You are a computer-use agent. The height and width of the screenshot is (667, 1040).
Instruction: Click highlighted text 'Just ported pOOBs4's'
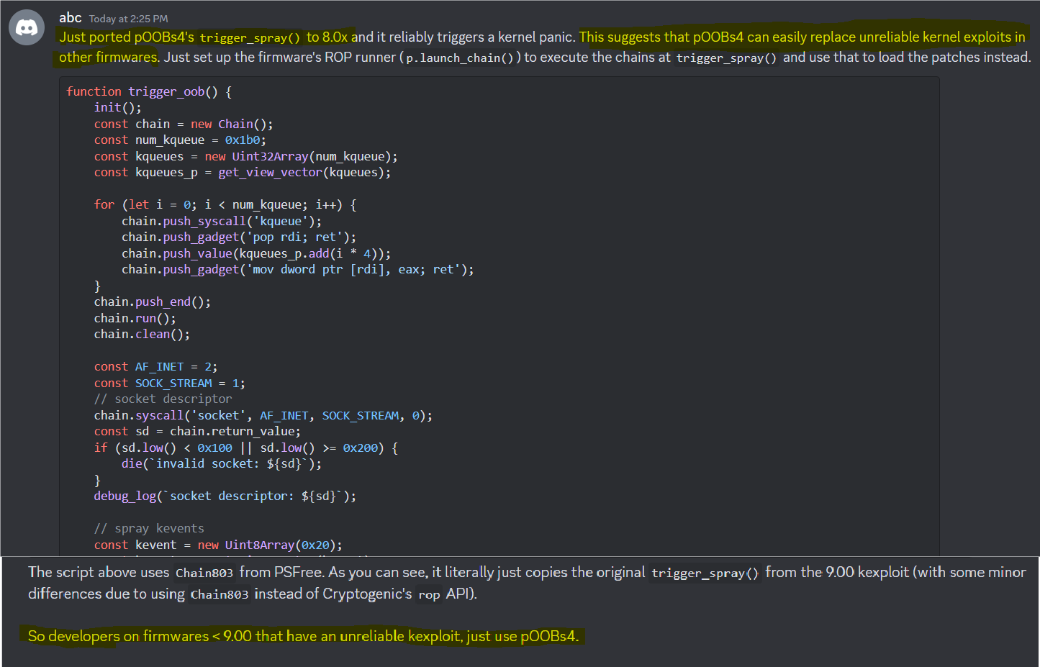pyautogui.click(x=127, y=37)
